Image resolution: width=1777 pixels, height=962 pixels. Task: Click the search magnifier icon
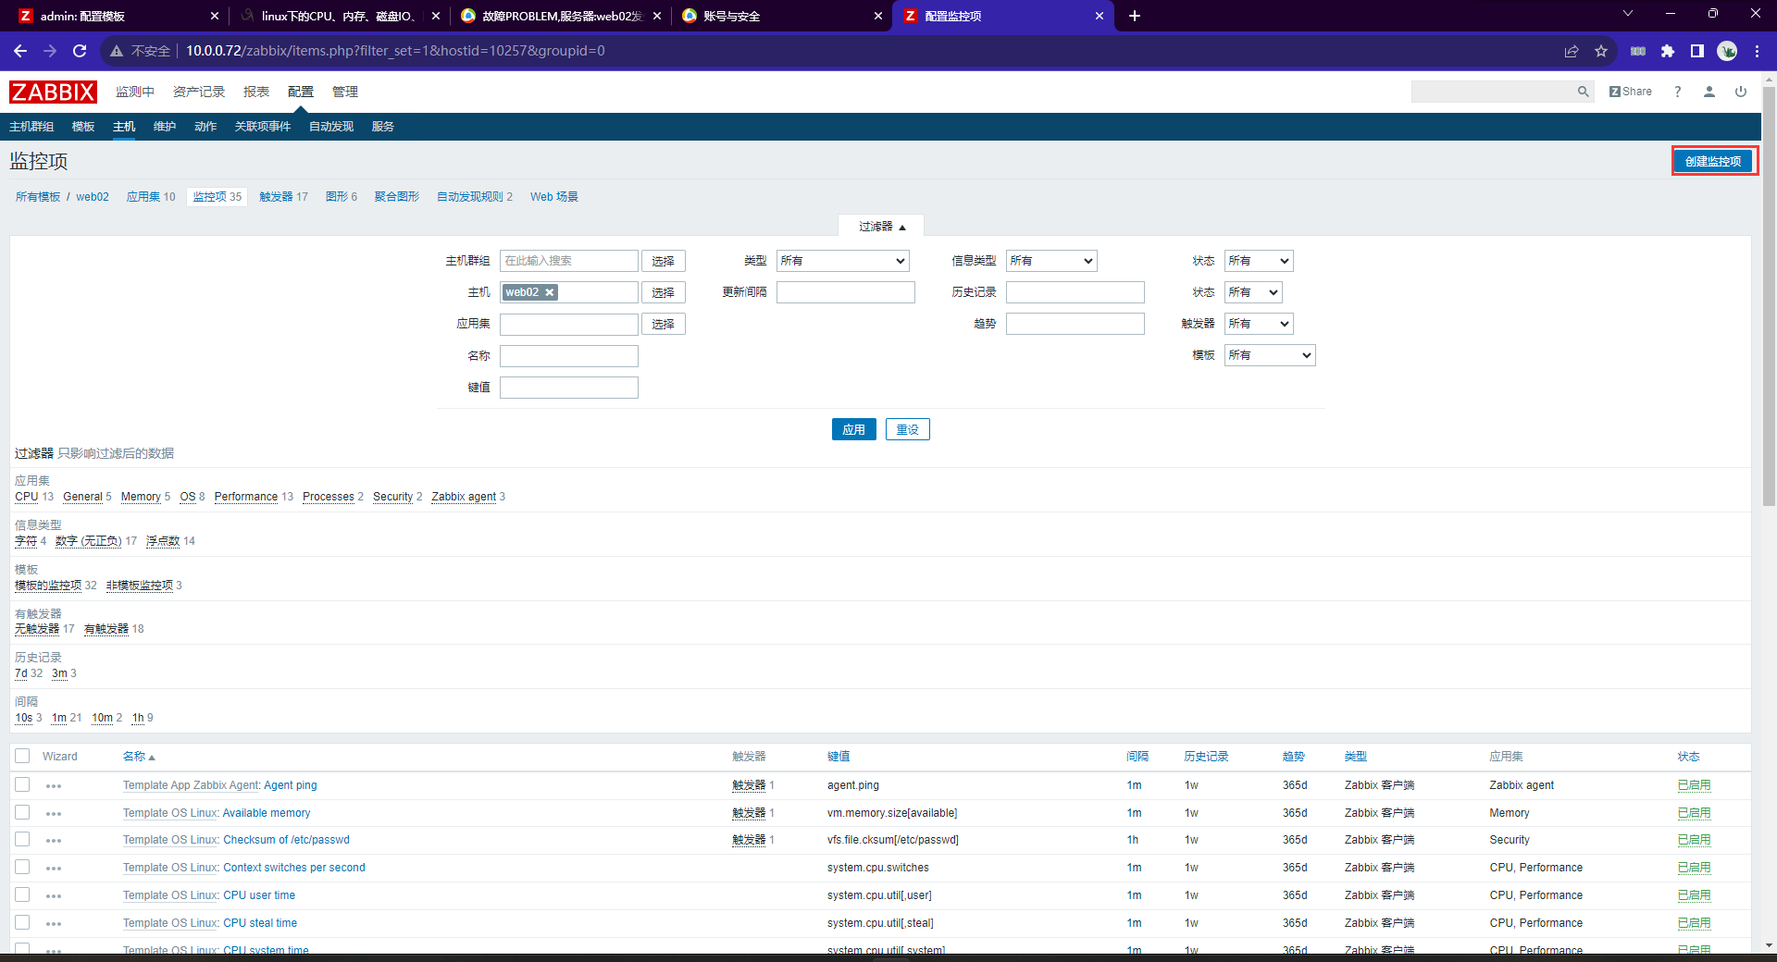pyautogui.click(x=1583, y=92)
